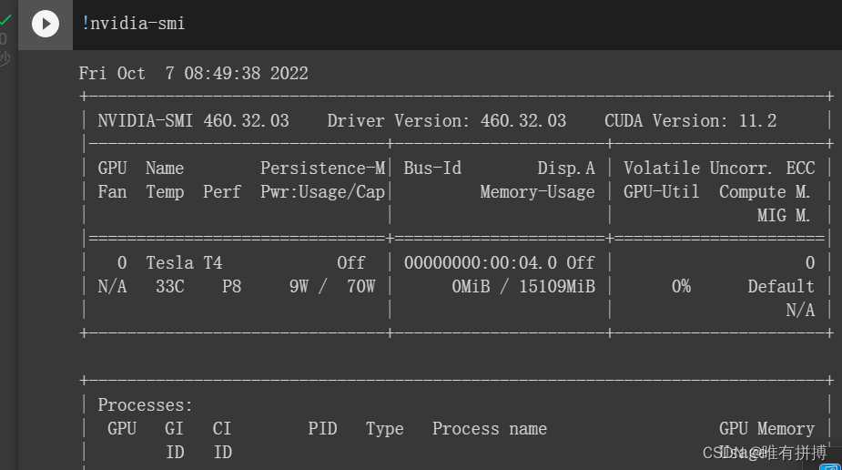Click the 'Off' persistence mode value
Viewport: 842px width, 470px height.
(x=351, y=262)
